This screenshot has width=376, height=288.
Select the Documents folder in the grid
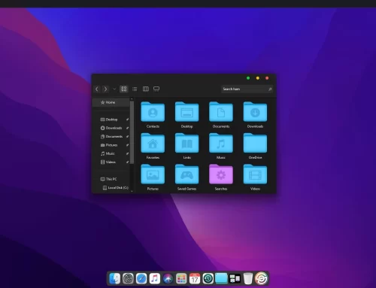click(x=221, y=115)
